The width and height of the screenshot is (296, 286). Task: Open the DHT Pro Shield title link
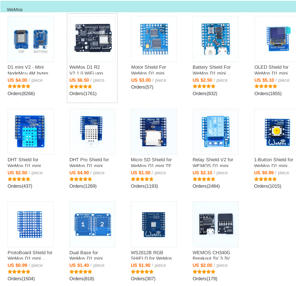tap(89, 162)
